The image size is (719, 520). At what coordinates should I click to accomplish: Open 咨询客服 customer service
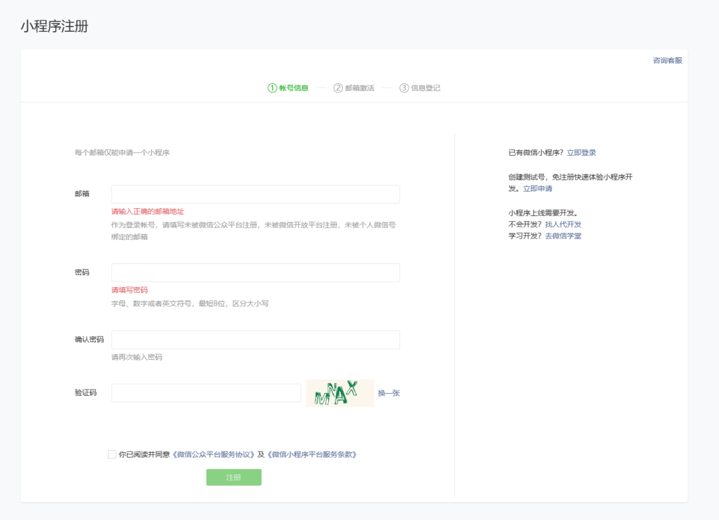668,60
